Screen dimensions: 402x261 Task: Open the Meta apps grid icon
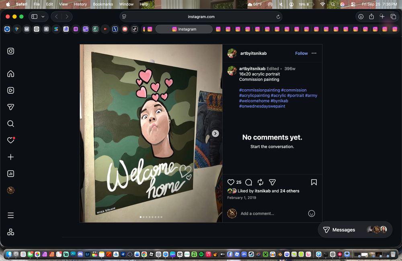coord(10,232)
